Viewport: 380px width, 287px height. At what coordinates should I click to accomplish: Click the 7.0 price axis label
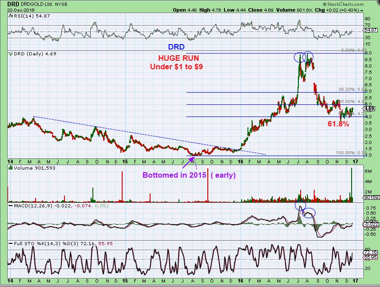pyautogui.click(x=368, y=79)
